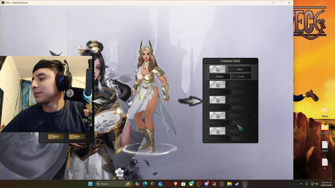Open network settings from tray

(x=312, y=184)
